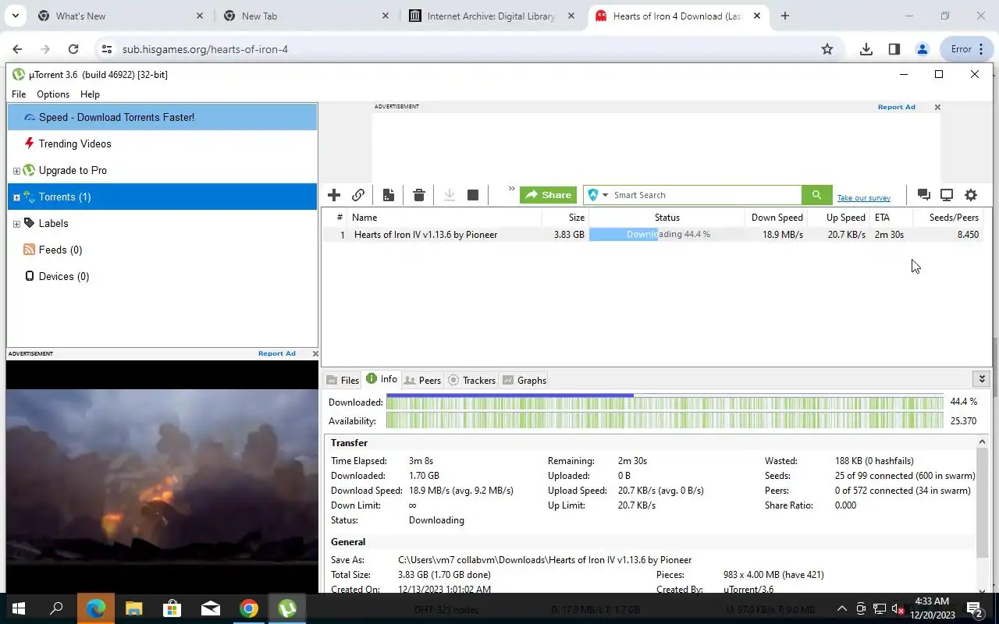The image size is (999, 624).
Task: Open Microsoft Store from the taskbar
Action: click(x=172, y=608)
